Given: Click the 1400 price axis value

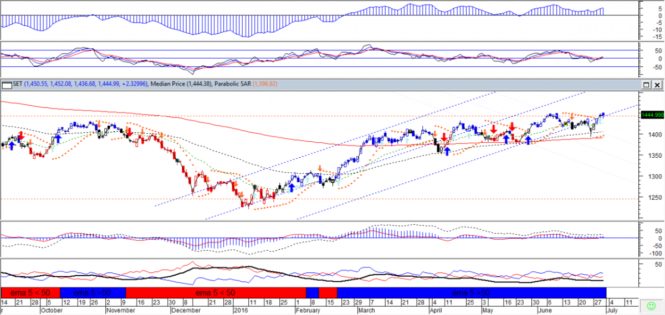Looking at the screenshot, I should point(656,135).
